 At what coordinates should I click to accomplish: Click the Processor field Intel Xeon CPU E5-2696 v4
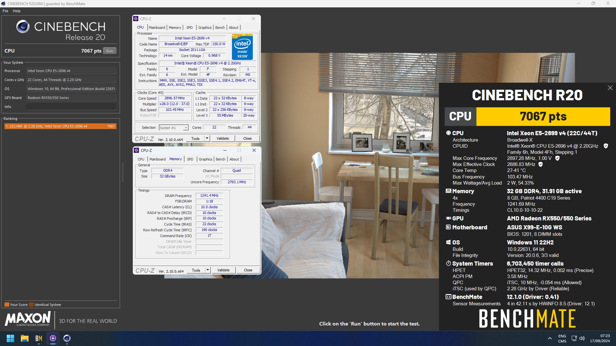(x=71, y=71)
